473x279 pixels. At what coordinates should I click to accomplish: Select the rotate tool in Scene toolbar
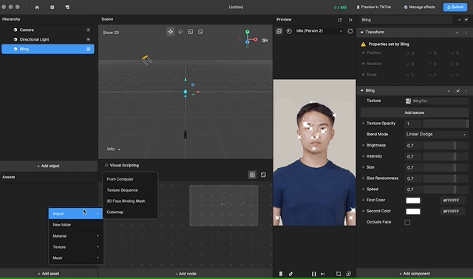click(x=180, y=32)
